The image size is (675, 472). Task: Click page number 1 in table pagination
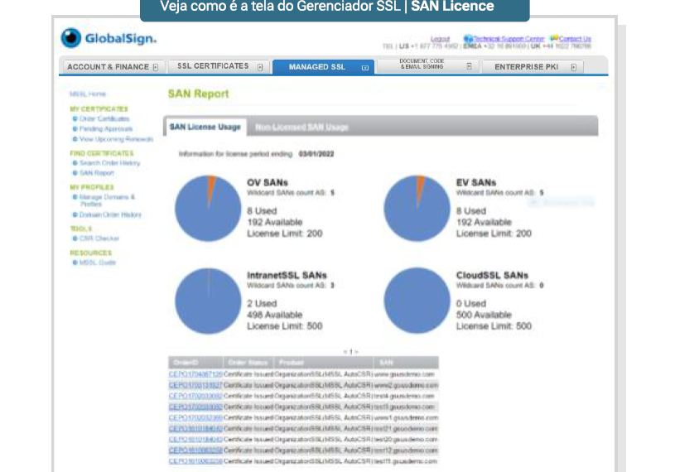351,352
